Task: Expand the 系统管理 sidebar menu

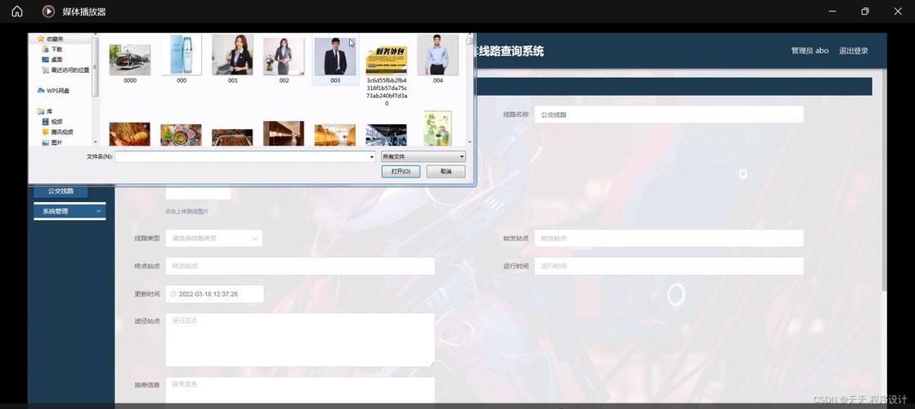Action: point(70,211)
